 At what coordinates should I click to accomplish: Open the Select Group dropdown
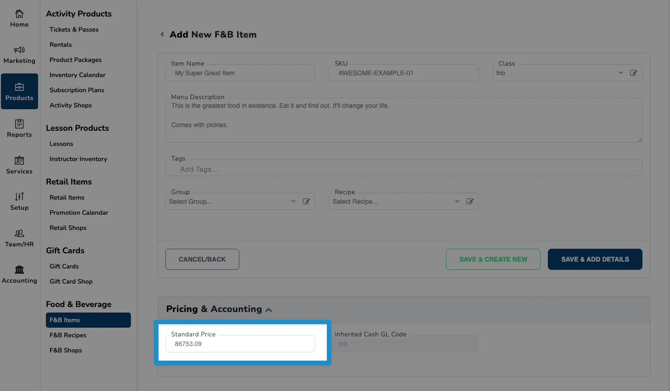tap(232, 201)
